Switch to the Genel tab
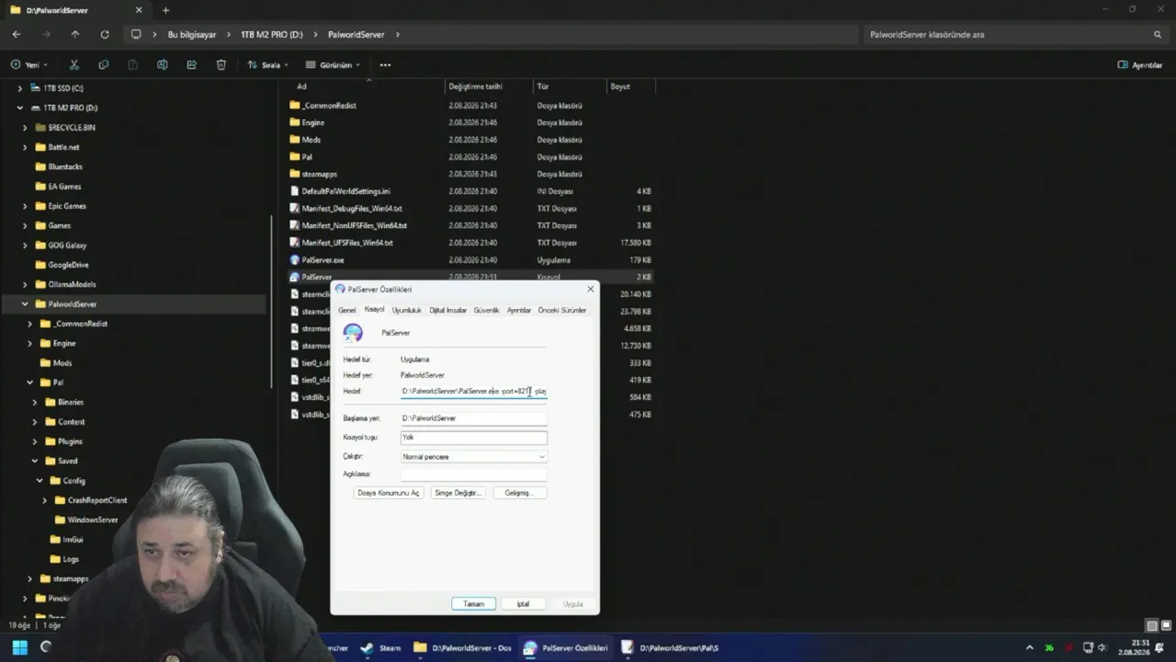Viewport: 1176px width, 662px height. coord(346,311)
